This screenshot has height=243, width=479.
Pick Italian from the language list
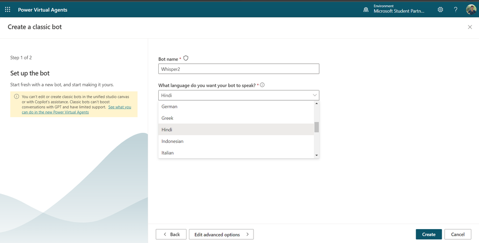tap(236, 152)
